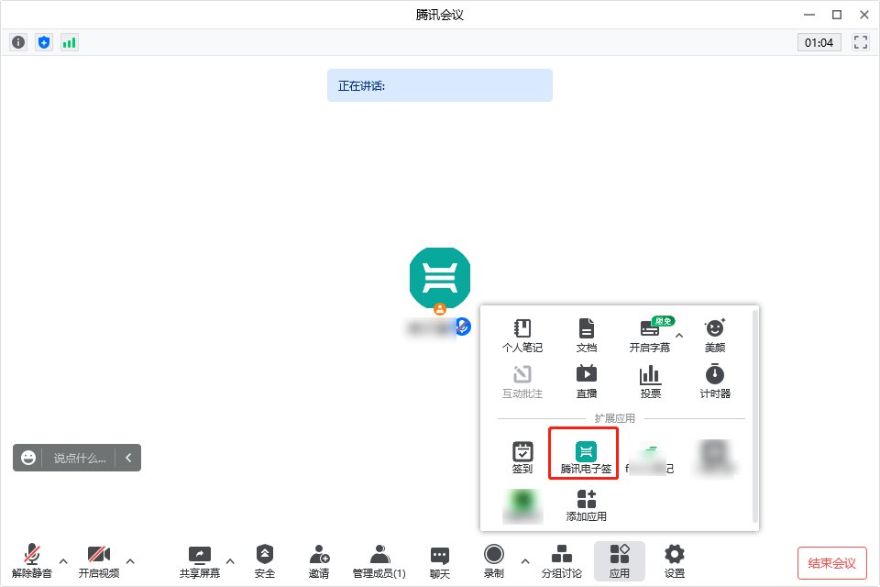
Task: Click the 正在讲话 speaker banner
Action: coord(440,85)
